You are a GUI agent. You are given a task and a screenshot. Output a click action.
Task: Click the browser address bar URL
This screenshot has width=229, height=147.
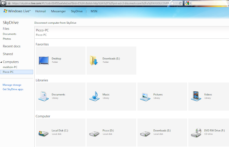[x=91, y=3]
